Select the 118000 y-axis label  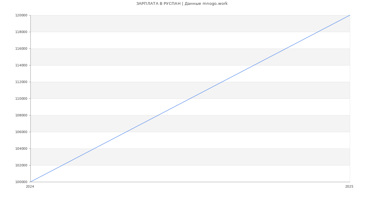pyautogui.click(x=21, y=32)
